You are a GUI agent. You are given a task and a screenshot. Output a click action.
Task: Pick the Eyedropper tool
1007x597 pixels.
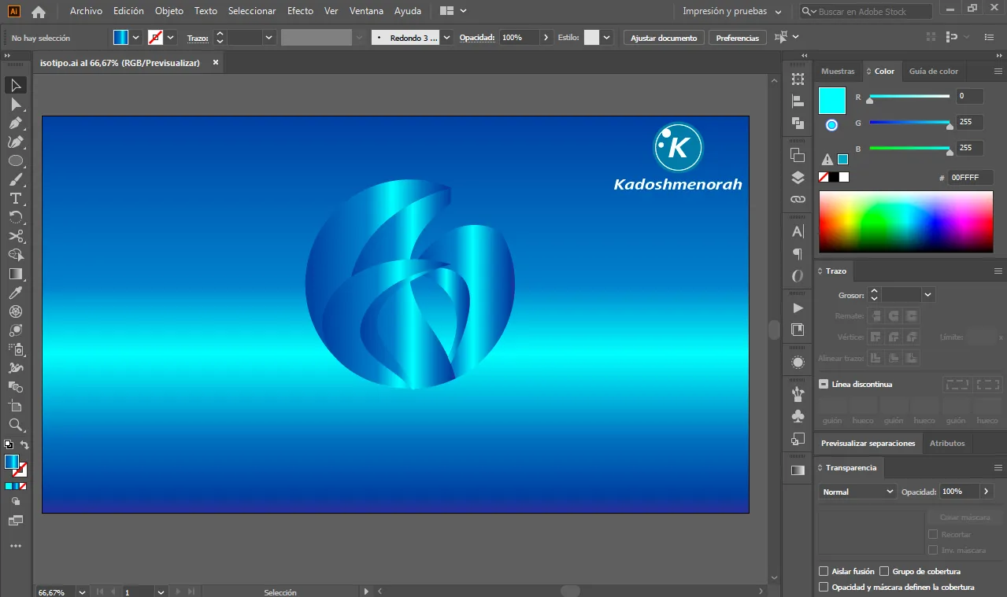15,293
